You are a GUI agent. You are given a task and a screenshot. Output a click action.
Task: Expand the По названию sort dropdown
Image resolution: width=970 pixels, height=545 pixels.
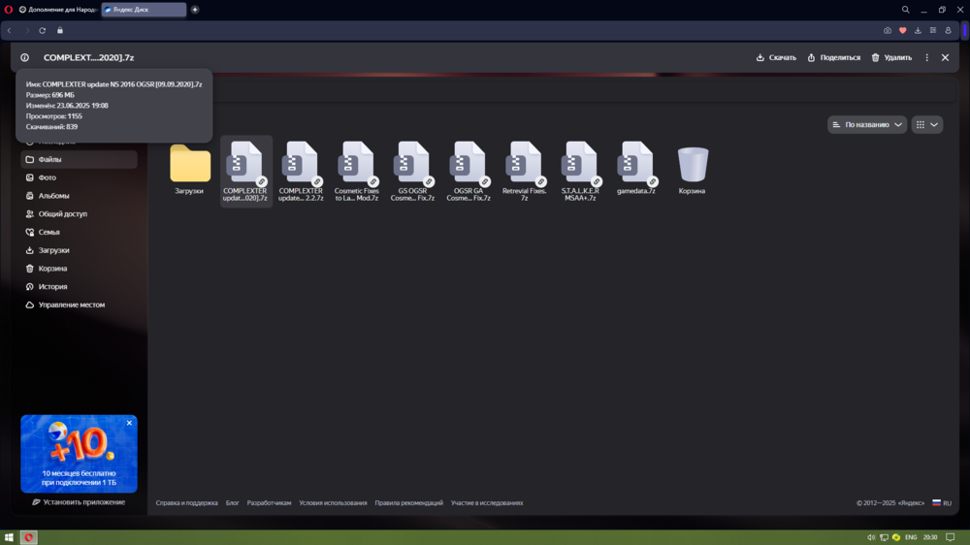coord(867,125)
